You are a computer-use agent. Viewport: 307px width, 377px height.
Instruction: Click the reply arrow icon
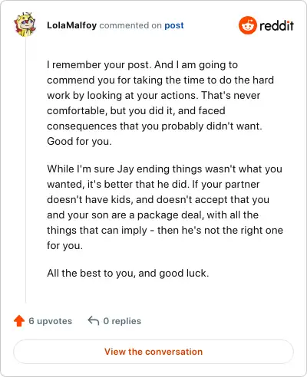94,321
